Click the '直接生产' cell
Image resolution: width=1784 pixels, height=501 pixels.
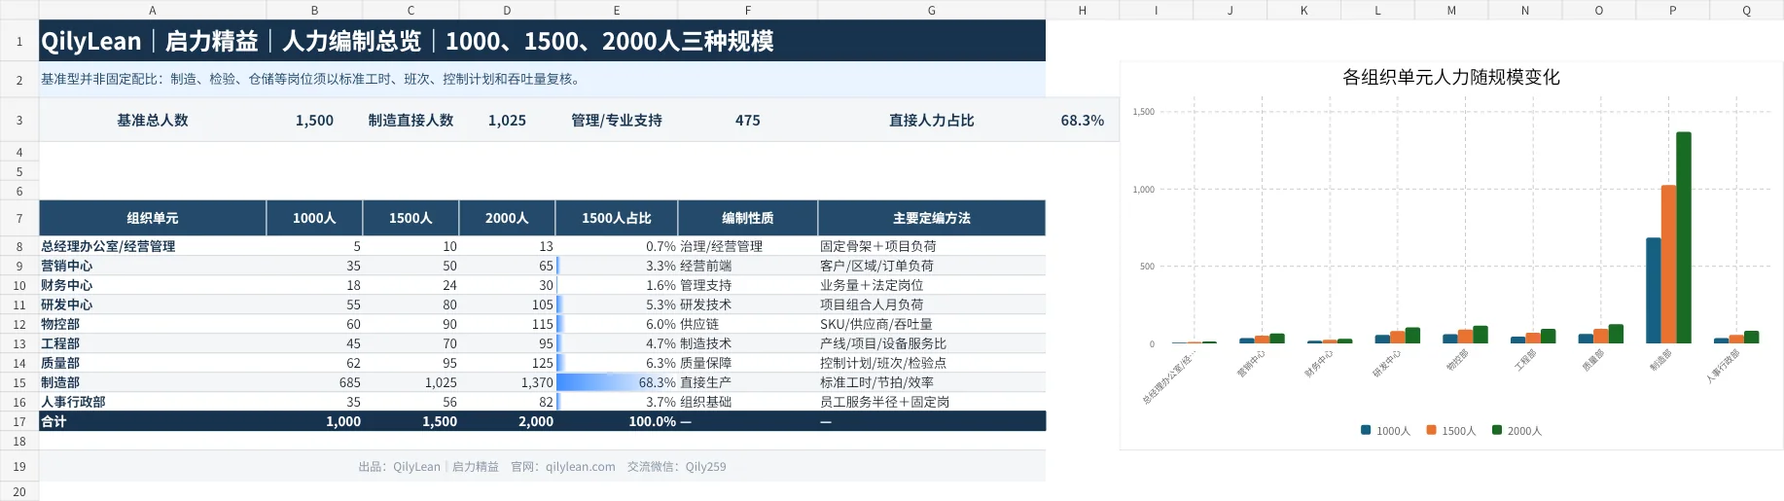point(748,382)
